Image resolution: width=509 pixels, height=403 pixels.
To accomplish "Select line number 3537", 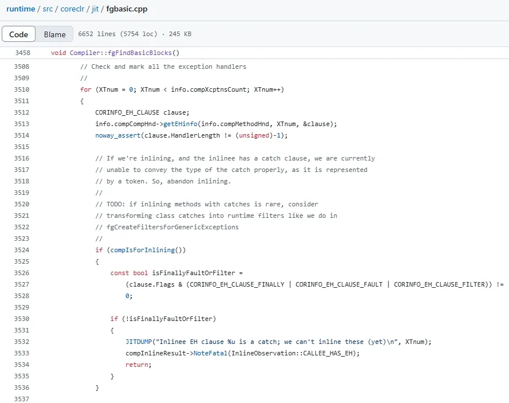I will [21, 399].
